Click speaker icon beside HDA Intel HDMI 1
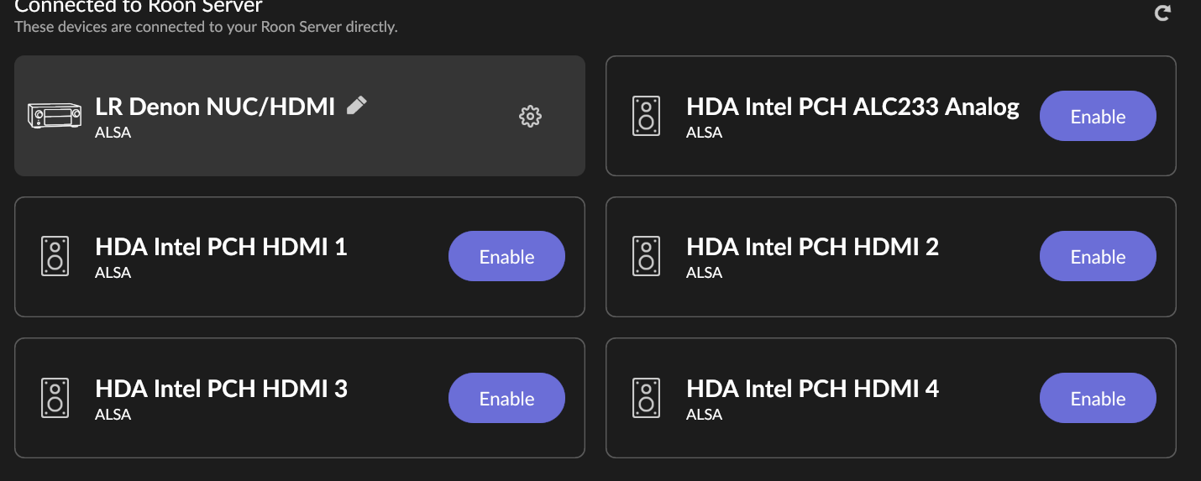The height and width of the screenshot is (481, 1201). [55, 257]
